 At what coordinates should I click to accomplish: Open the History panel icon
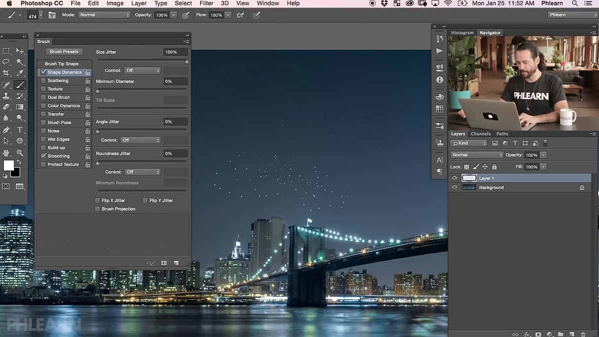point(439,39)
